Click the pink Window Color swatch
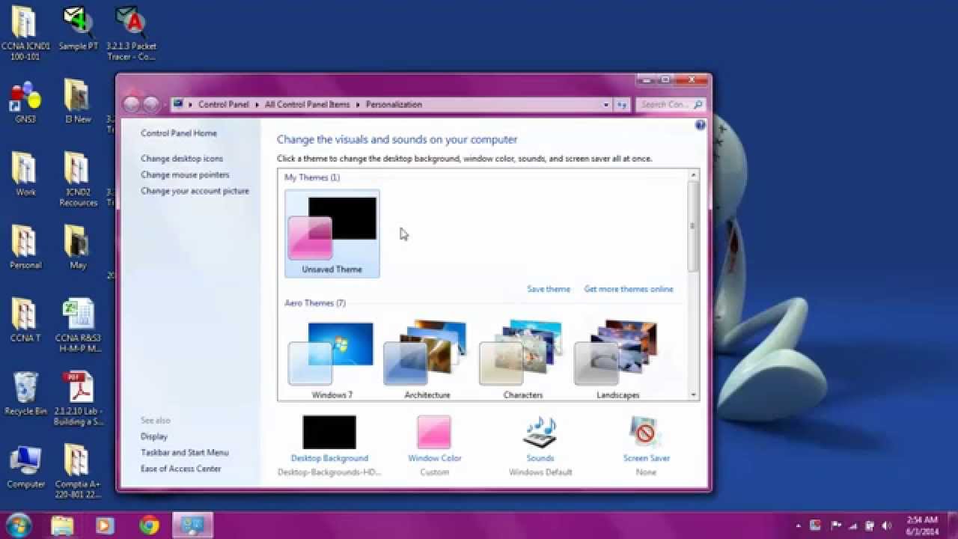This screenshot has width=958, height=539. pyautogui.click(x=434, y=432)
